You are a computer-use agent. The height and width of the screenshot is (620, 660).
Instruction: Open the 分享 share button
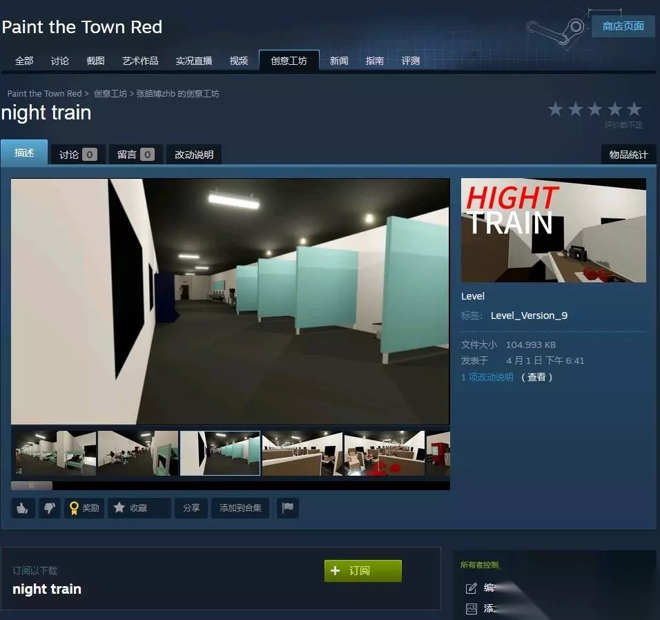click(x=191, y=508)
